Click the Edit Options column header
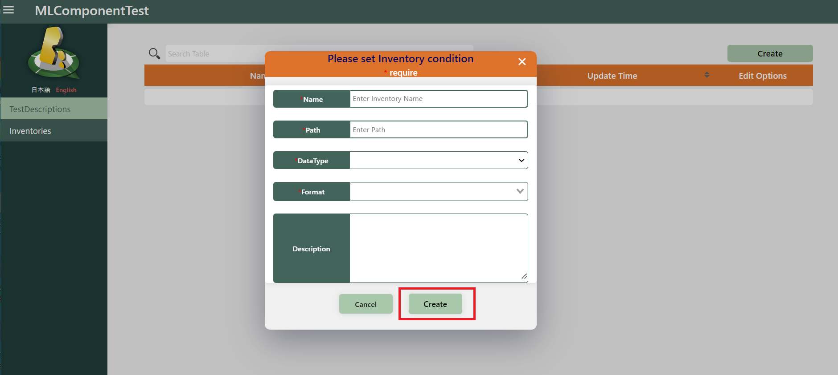 click(x=762, y=76)
